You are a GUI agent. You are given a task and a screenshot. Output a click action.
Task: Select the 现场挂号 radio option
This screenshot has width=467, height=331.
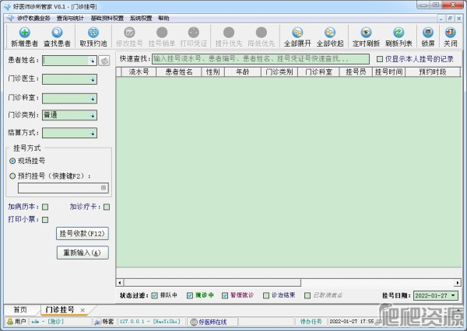(x=12, y=160)
